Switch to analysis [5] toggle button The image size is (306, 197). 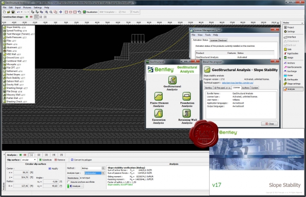click(x=62, y=155)
